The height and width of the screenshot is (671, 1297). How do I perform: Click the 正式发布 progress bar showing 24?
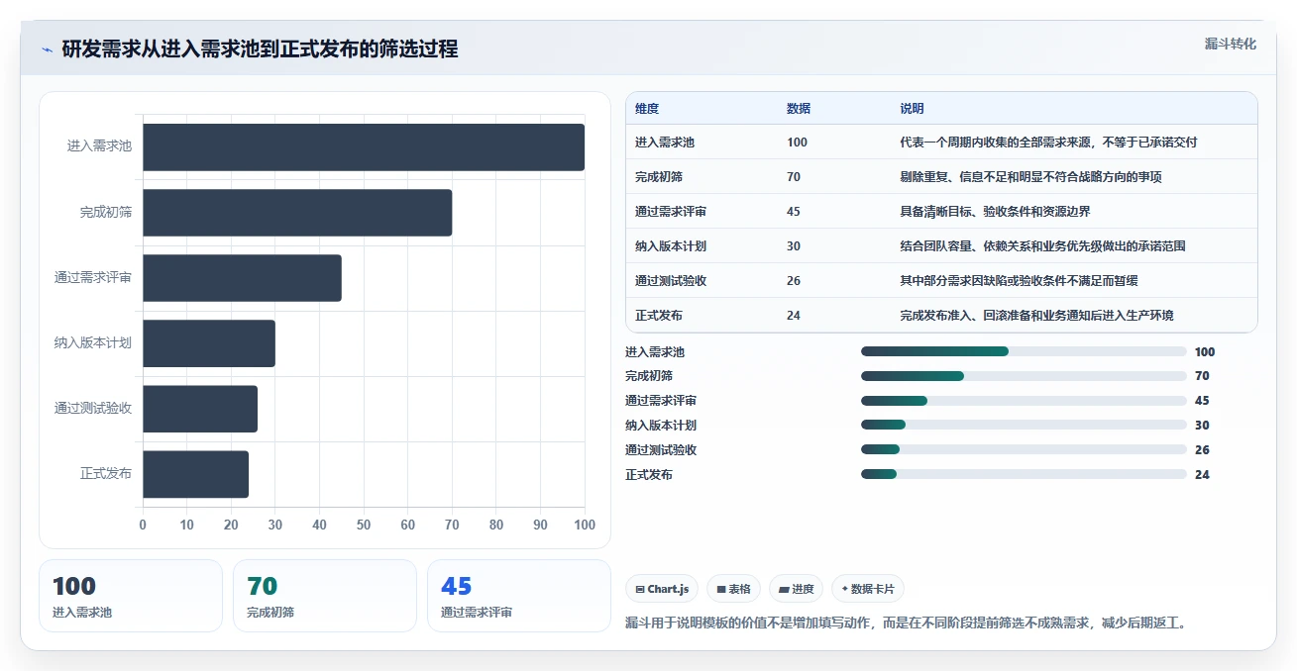pyautogui.click(x=1024, y=475)
